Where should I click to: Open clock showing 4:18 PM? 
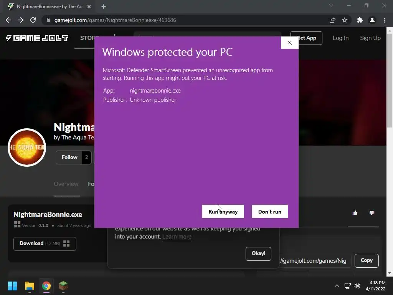[375, 286]
